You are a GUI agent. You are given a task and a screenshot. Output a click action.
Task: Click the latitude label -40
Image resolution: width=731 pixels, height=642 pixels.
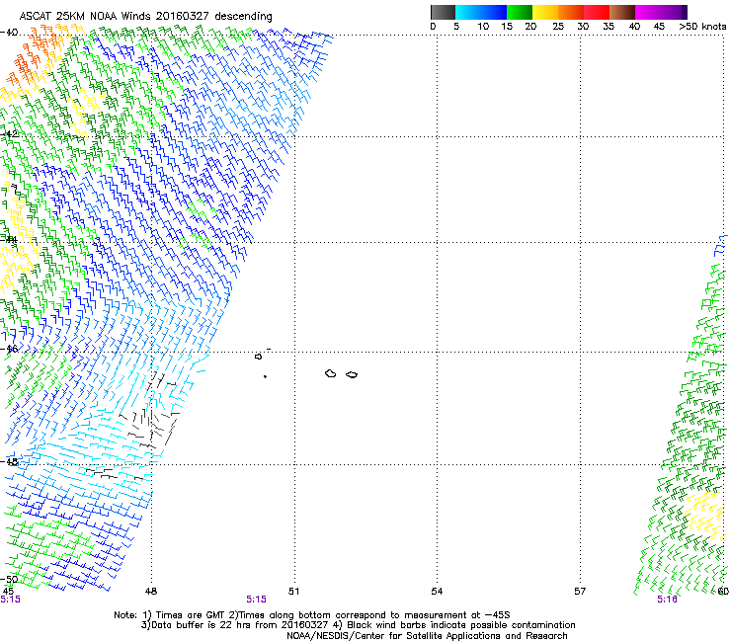[9, 33]
